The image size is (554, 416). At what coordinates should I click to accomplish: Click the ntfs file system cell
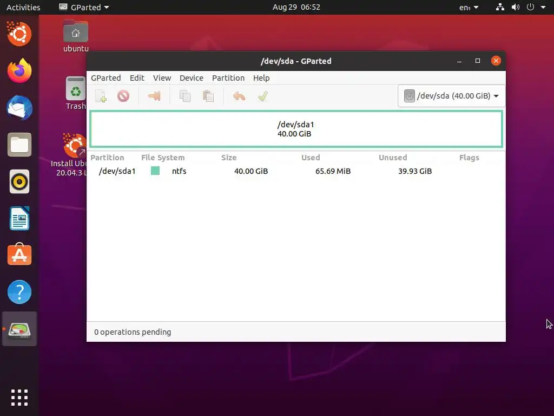pos(179,171)
